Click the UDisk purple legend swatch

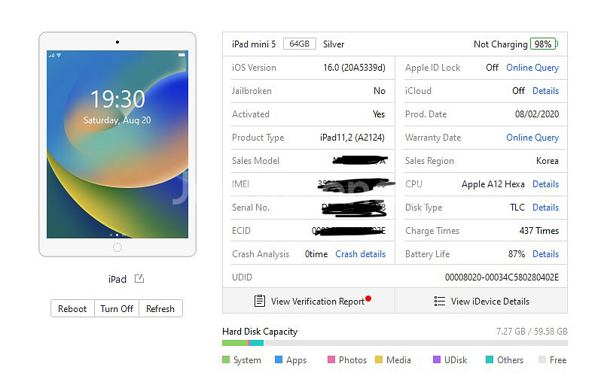[437, 359]
